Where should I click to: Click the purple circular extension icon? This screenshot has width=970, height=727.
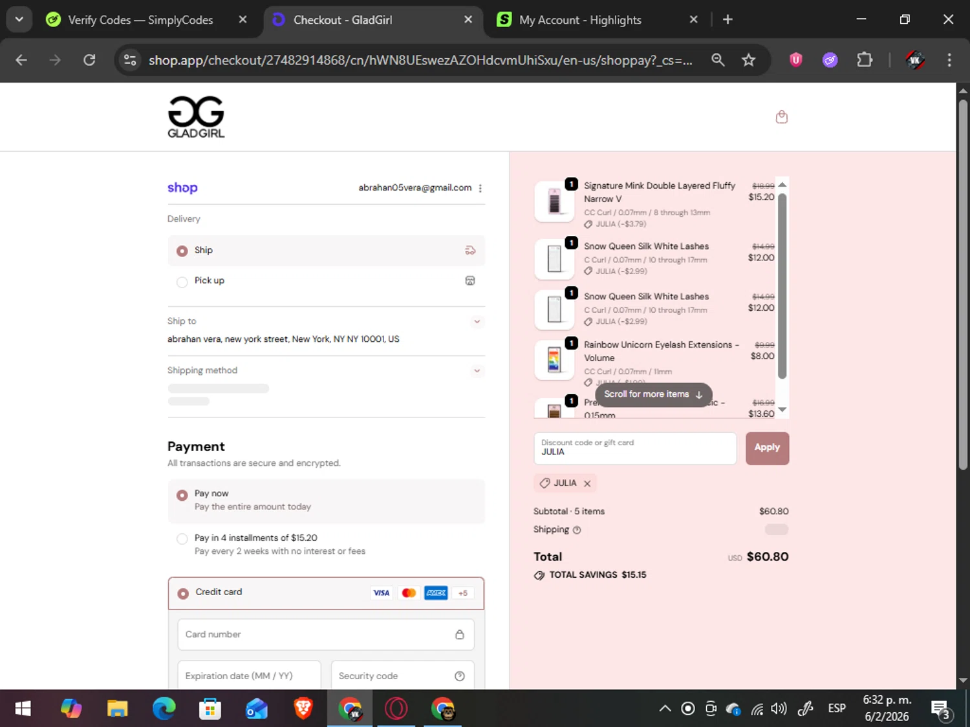point(830,60)
